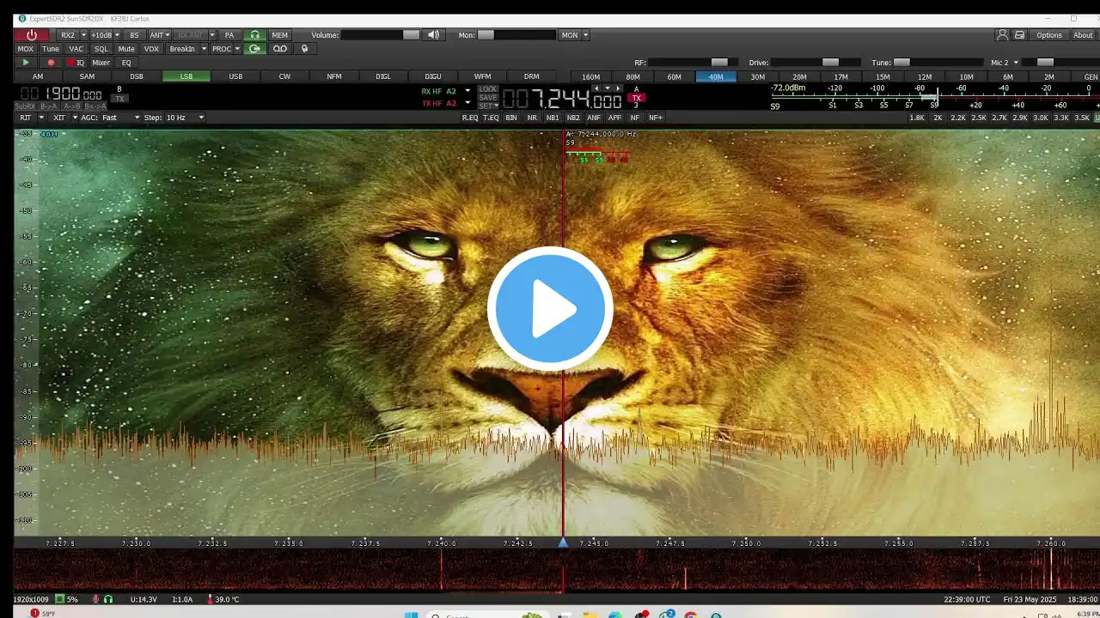Toggle SQL squelch

[101, 49]
